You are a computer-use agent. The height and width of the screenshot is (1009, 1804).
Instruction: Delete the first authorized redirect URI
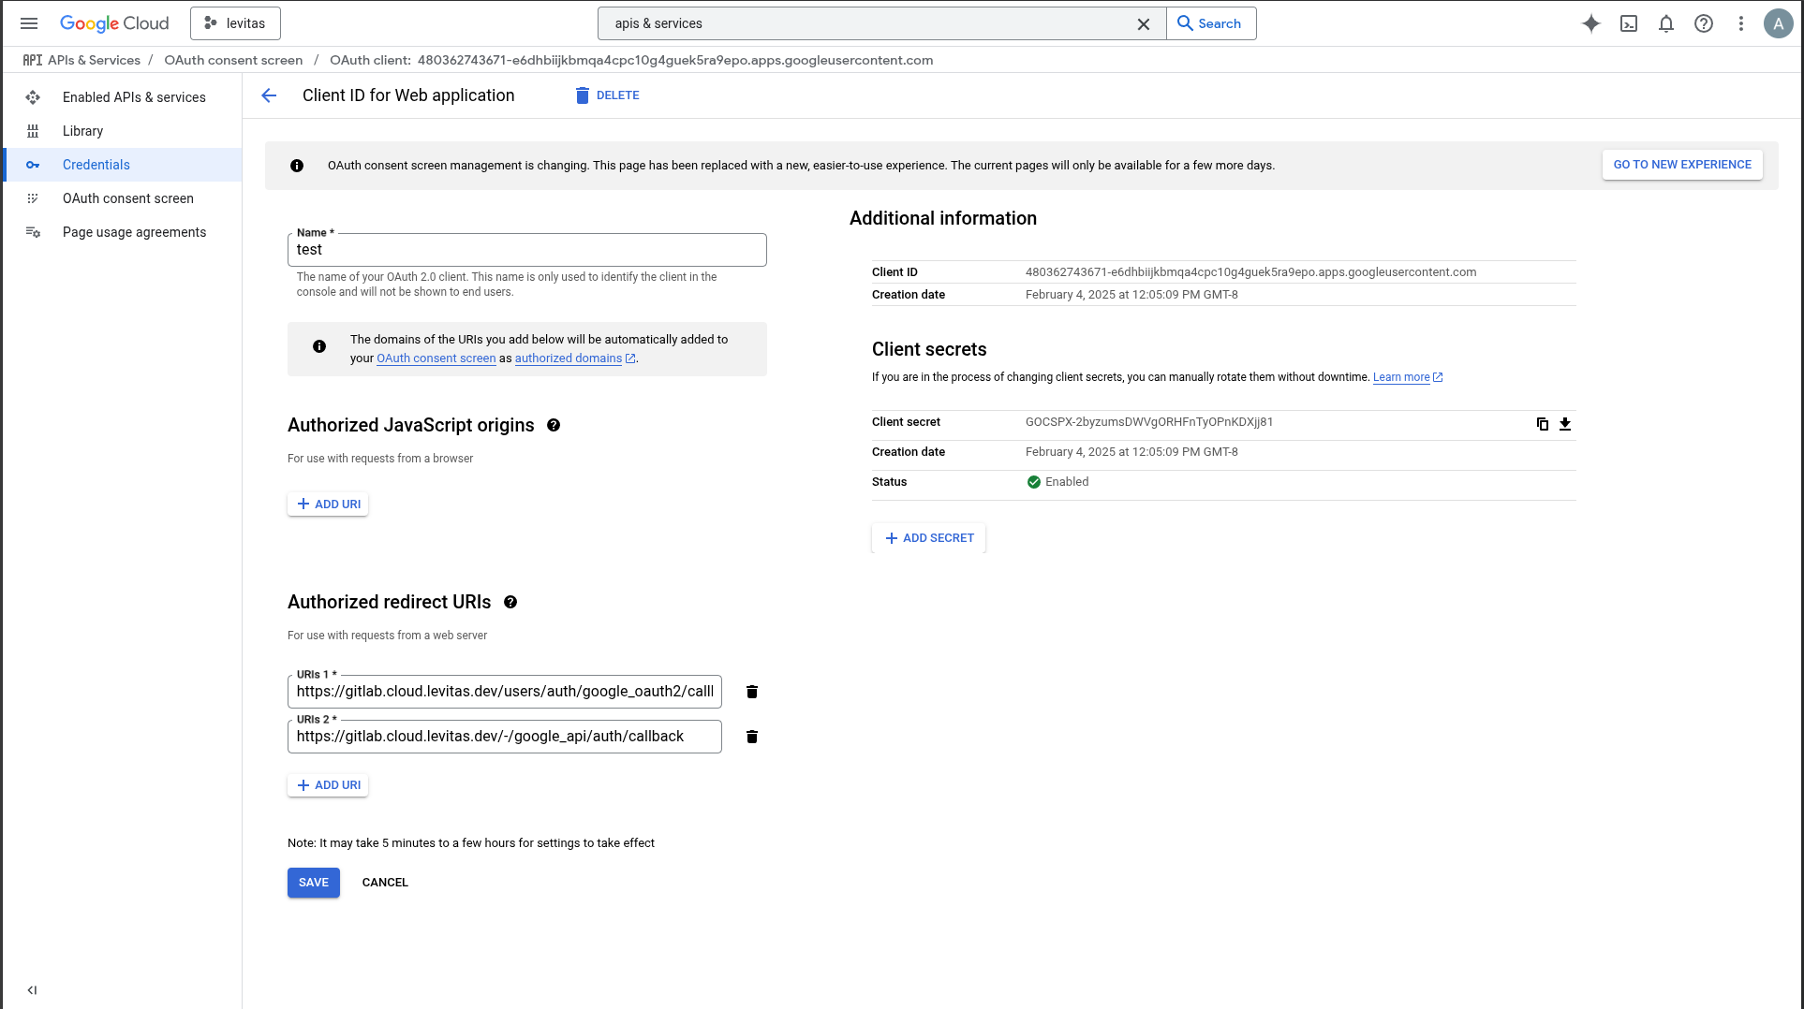click(751, 691)
